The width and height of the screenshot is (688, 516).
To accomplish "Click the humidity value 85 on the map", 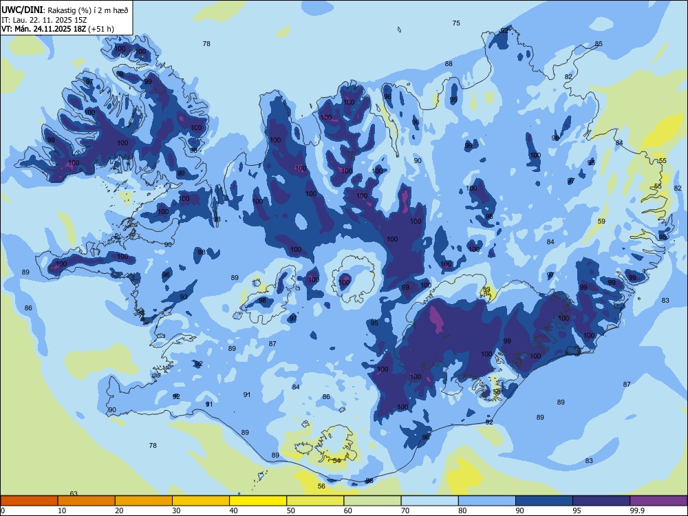I will point(599,43).
